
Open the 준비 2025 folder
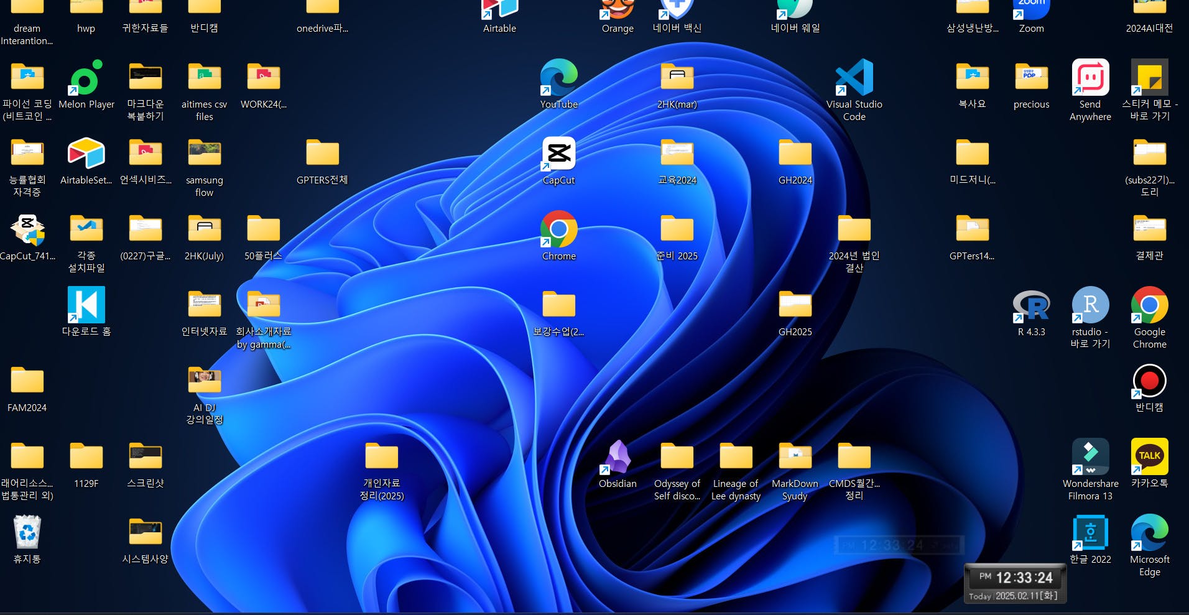(677, 229)
